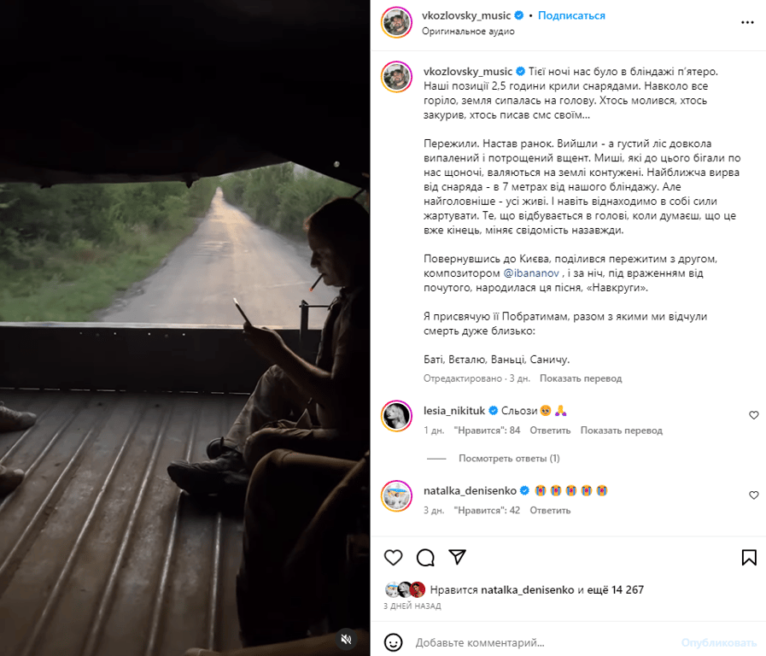Image resolution: width=766 pixels, height=656 pixels.
Task: Reply to natalka_denisenko's comment
Action: click(550, 511)
